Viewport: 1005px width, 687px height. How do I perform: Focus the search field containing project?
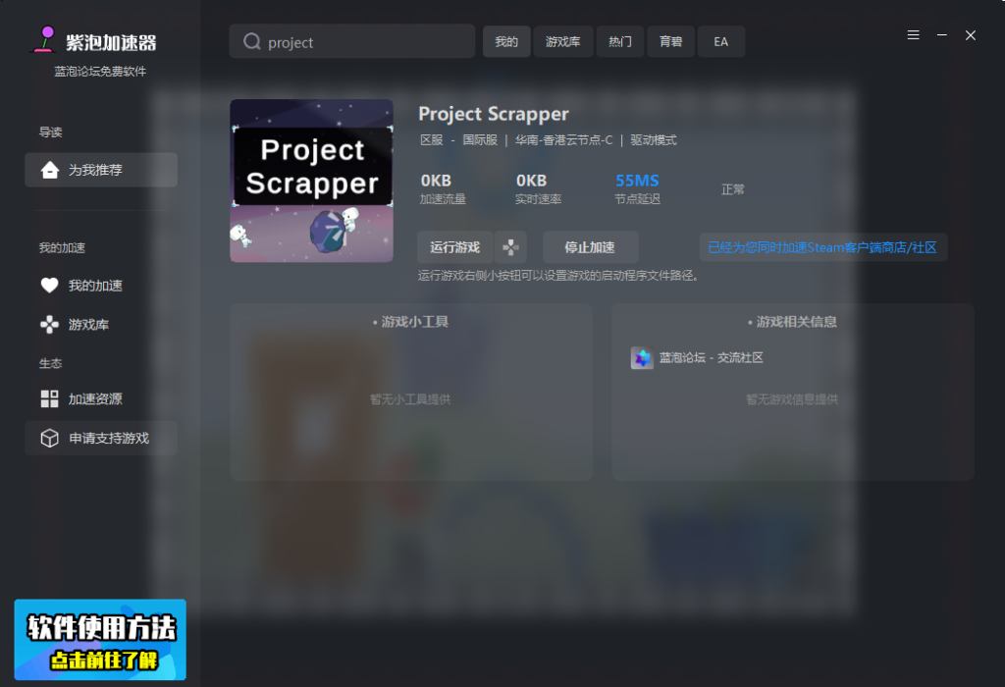point(352,41)
